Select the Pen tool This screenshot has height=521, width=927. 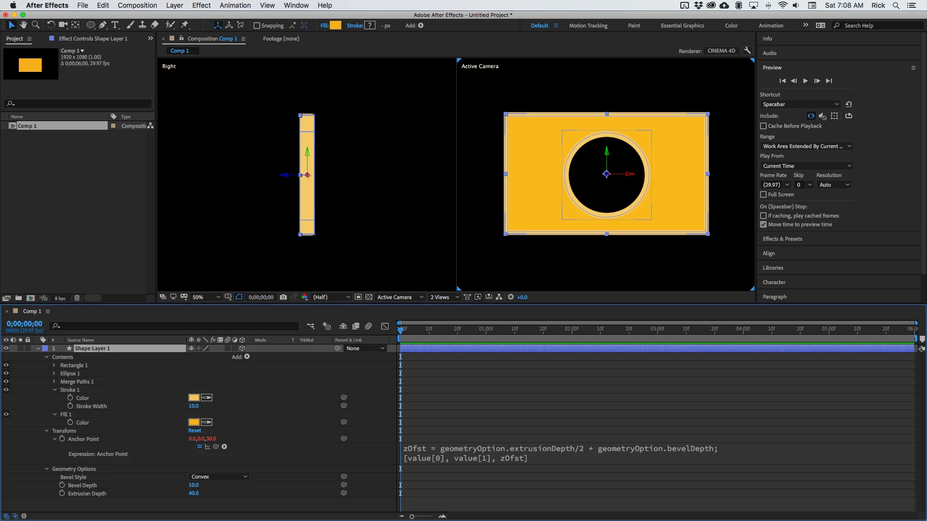point(103,25)
